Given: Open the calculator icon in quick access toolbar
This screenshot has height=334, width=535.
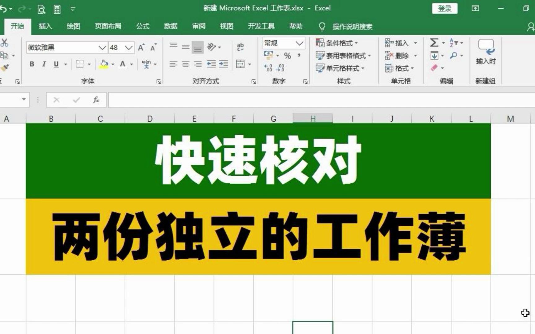Looking at the screenshot, I should [x=57, y=9].
